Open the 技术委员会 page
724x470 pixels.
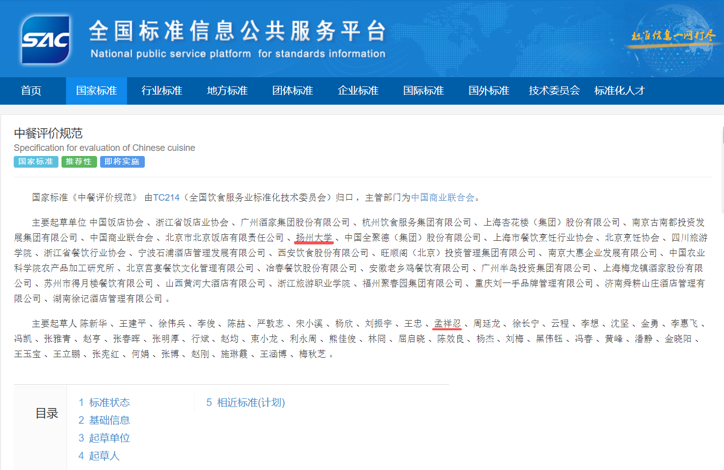(x=554, y=91)
